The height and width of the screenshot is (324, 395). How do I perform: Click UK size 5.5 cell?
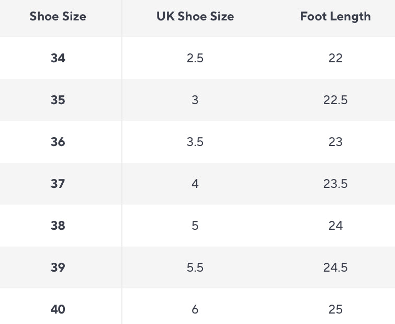coord(195,267)
